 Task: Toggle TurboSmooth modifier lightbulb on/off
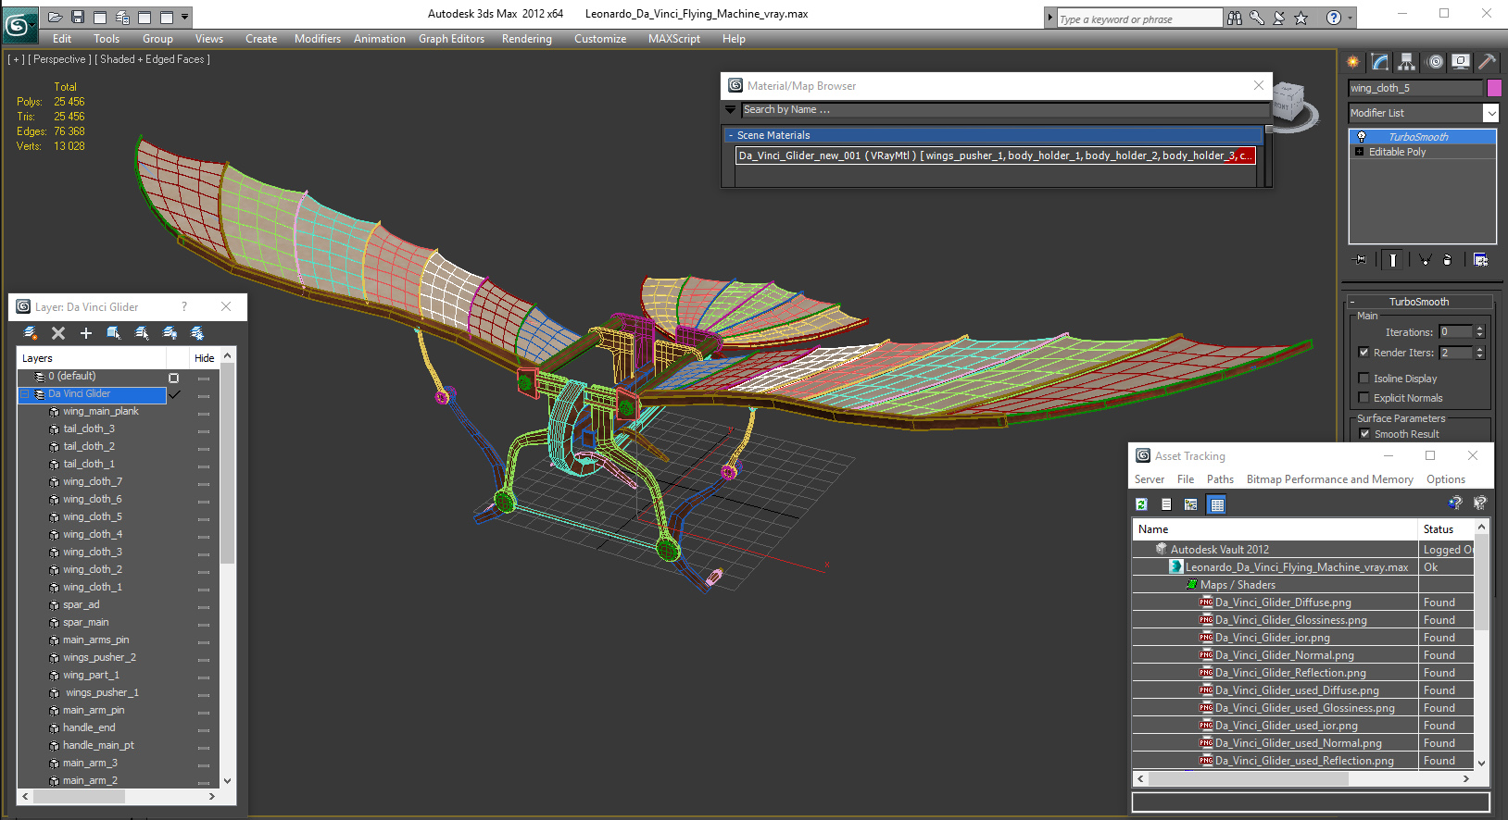tap(1362, 137)
